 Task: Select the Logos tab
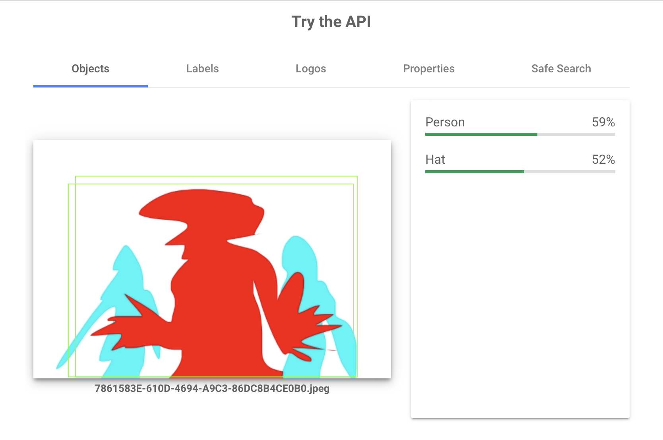click(x=311, y=69)
